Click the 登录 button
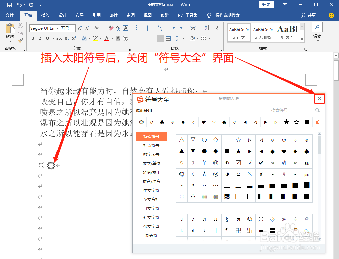339x259 pixels. point(266,5)
